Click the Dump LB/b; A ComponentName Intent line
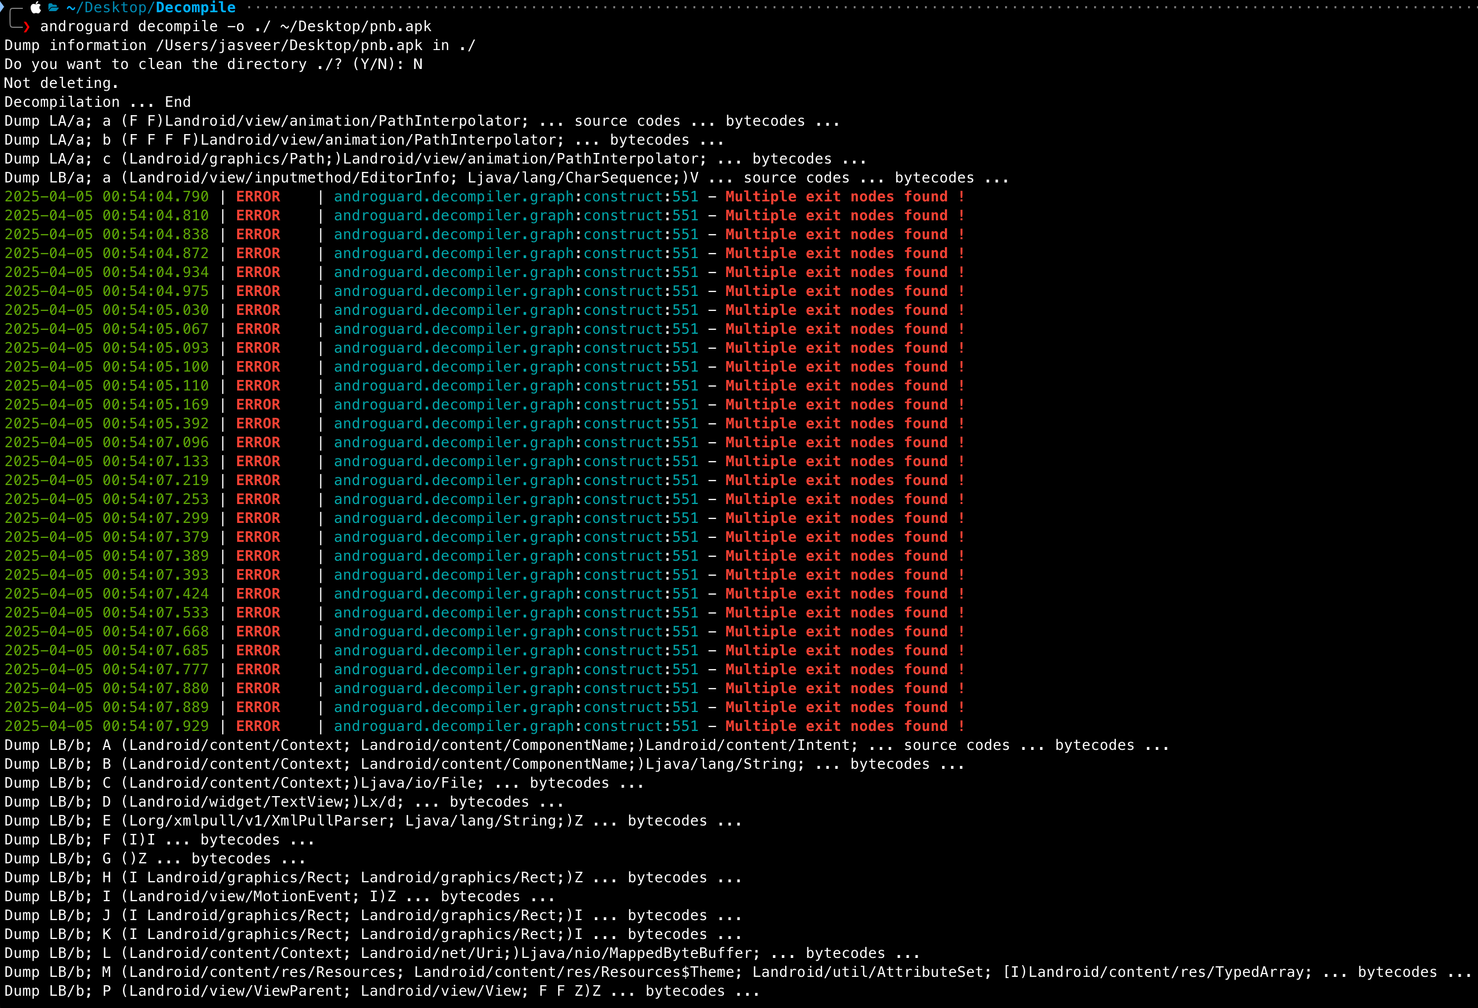The image size is (1478, 1008). pyautogui.click(x=587, y=745)
